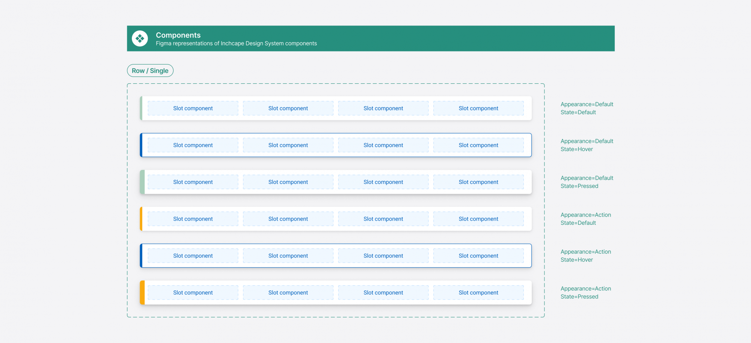Click the Appearance=Default State=Default label
The height and width of the screenshot is (343, 751).
[587, 108]
